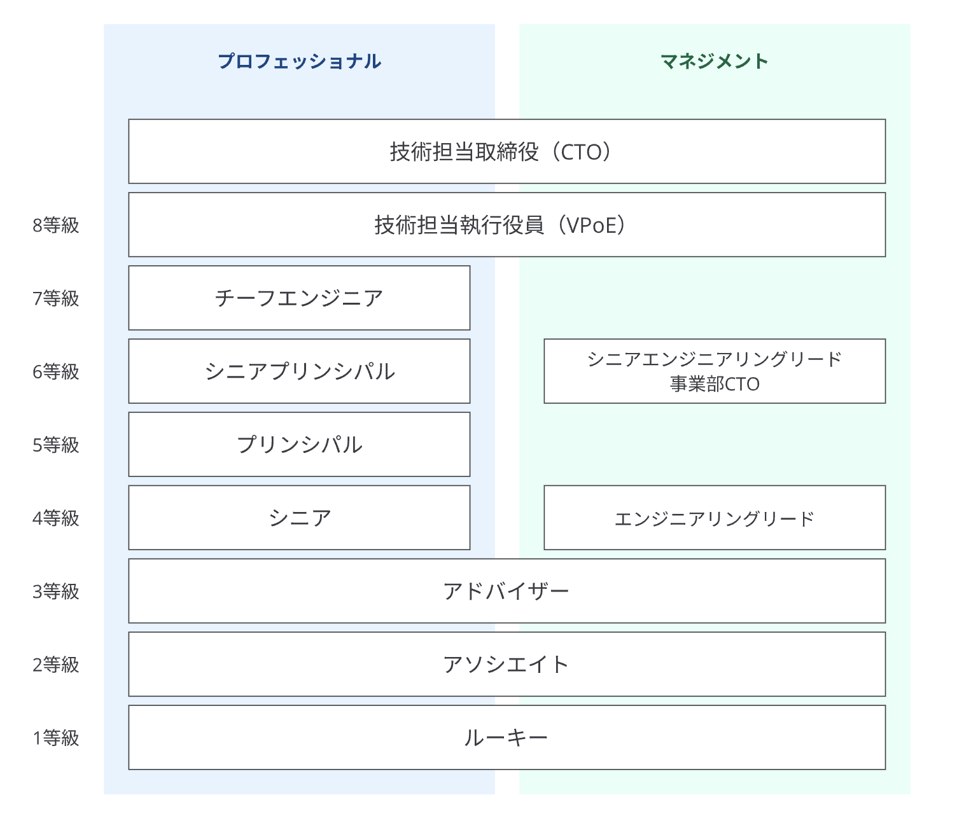Click the プリンシパル box
This screenshot has width=957, height=823.
[x=299, y=444]
